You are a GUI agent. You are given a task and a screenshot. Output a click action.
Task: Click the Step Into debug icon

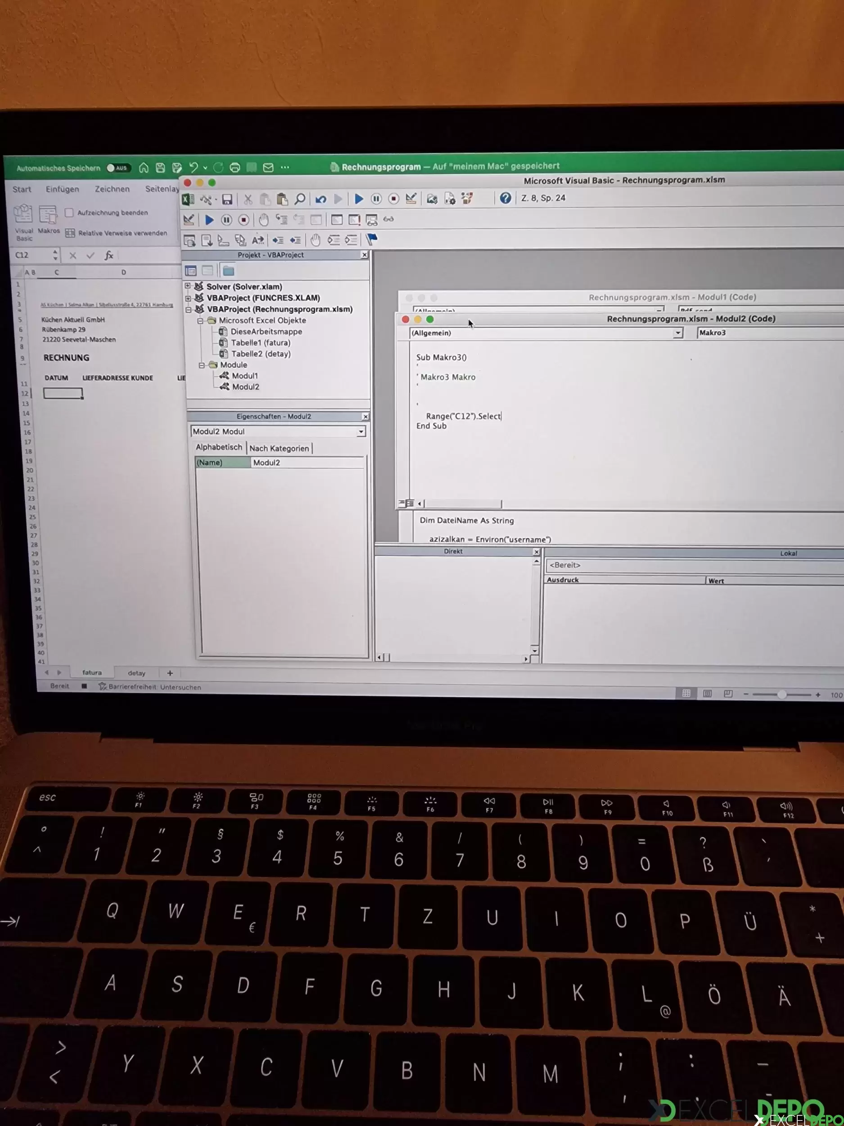(x=281, y=219)
